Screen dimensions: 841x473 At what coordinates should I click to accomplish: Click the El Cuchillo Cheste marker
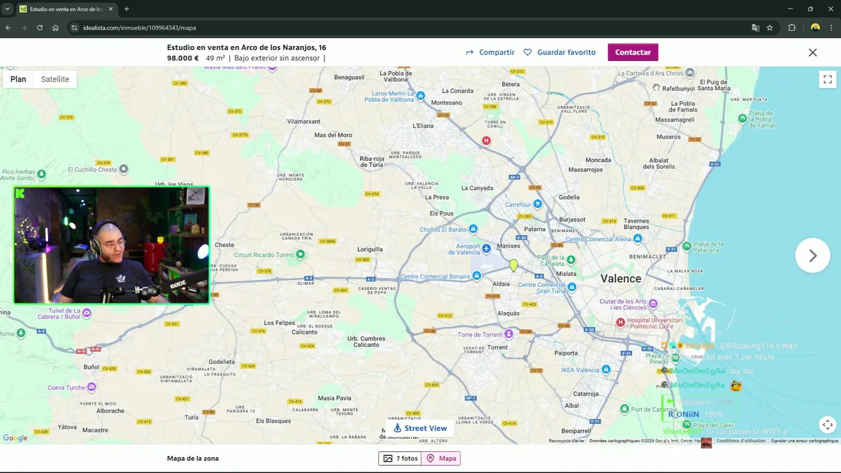(124, 169)
